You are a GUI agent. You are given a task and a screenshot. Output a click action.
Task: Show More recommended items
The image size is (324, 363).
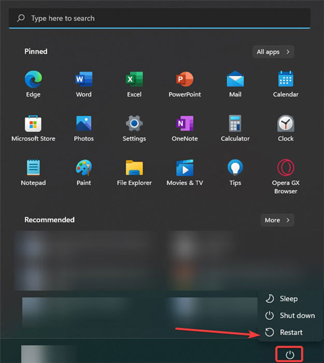pyautogui.click(x=277, y=220)
